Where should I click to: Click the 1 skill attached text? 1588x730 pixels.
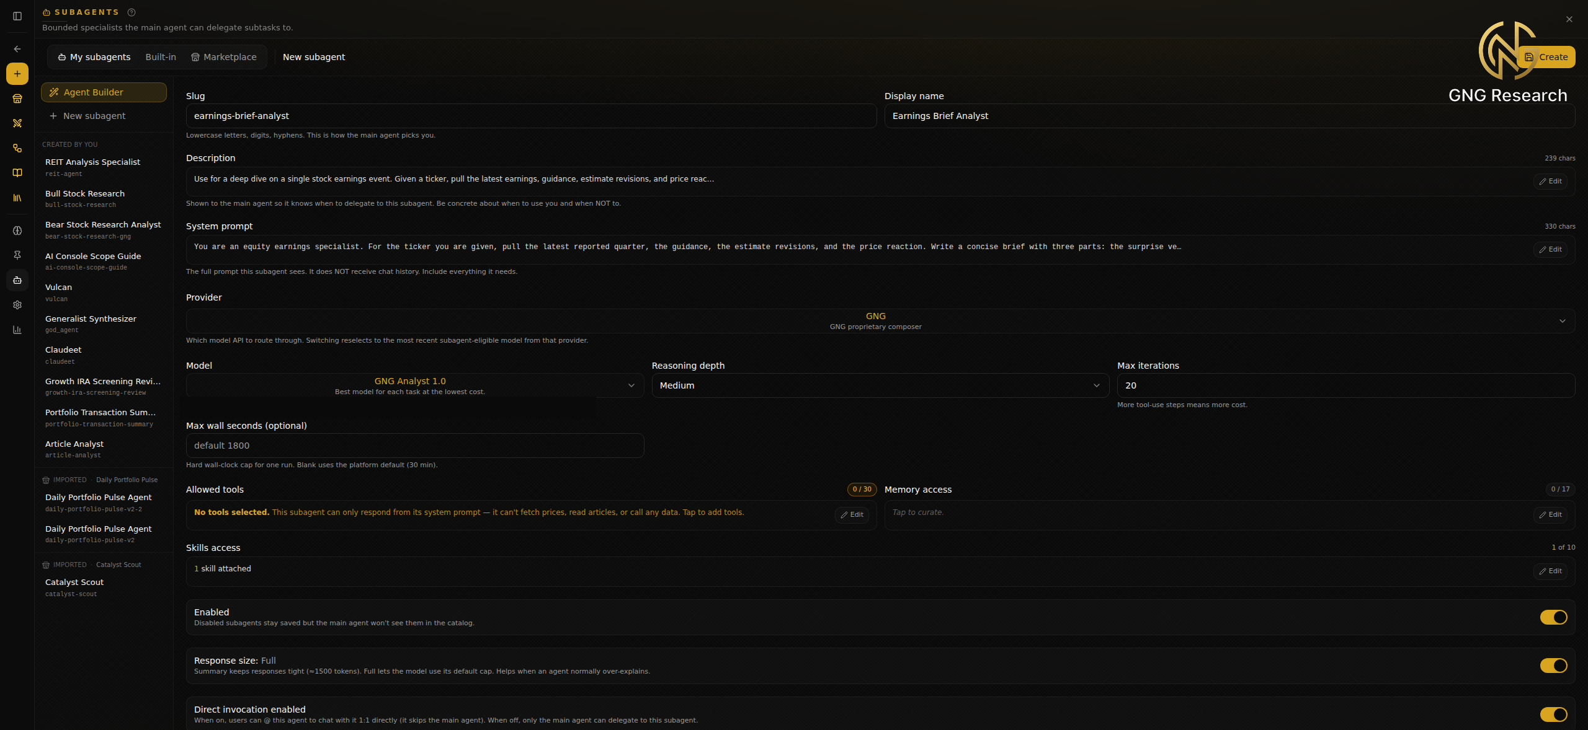coord(223,569)
